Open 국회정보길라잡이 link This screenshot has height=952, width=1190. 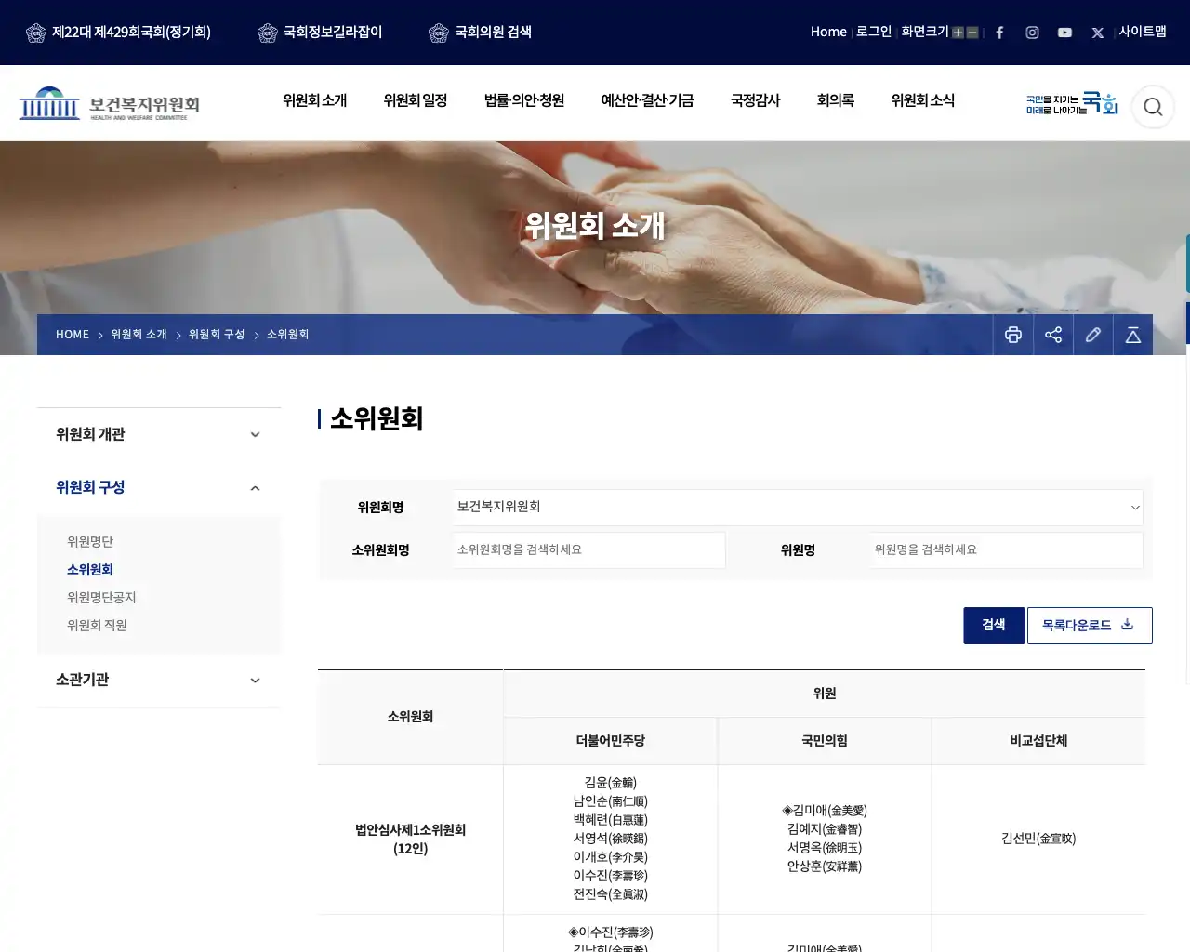click(x=320, y=33)
